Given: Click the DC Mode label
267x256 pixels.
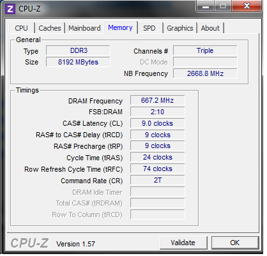Looking at the screenshot, I should click(154, 62).
